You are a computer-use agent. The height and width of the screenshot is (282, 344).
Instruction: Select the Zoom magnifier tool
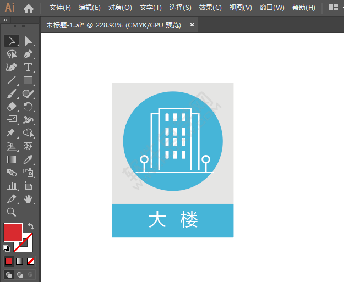click(x=11, y=212)
